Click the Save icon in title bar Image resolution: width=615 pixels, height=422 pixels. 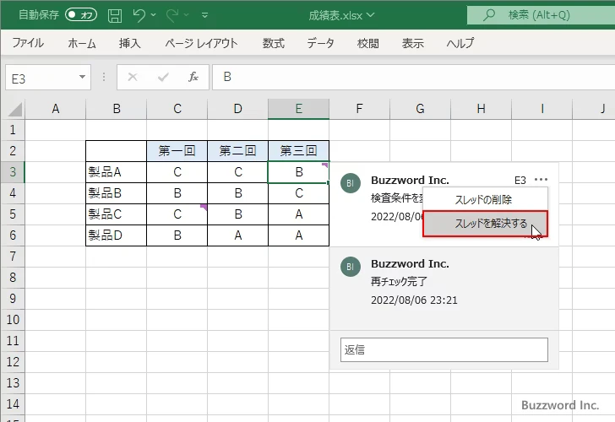[115, 15]
